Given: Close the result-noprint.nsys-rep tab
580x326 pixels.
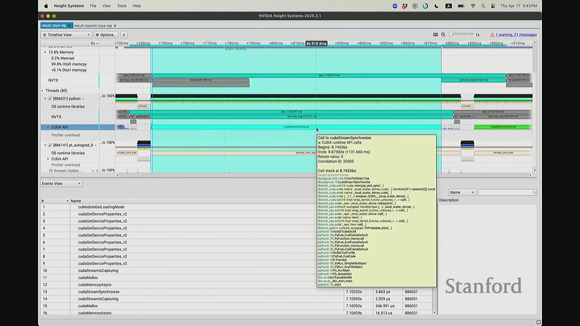Looking at the screenshot, I should click(x=115, y=26).
